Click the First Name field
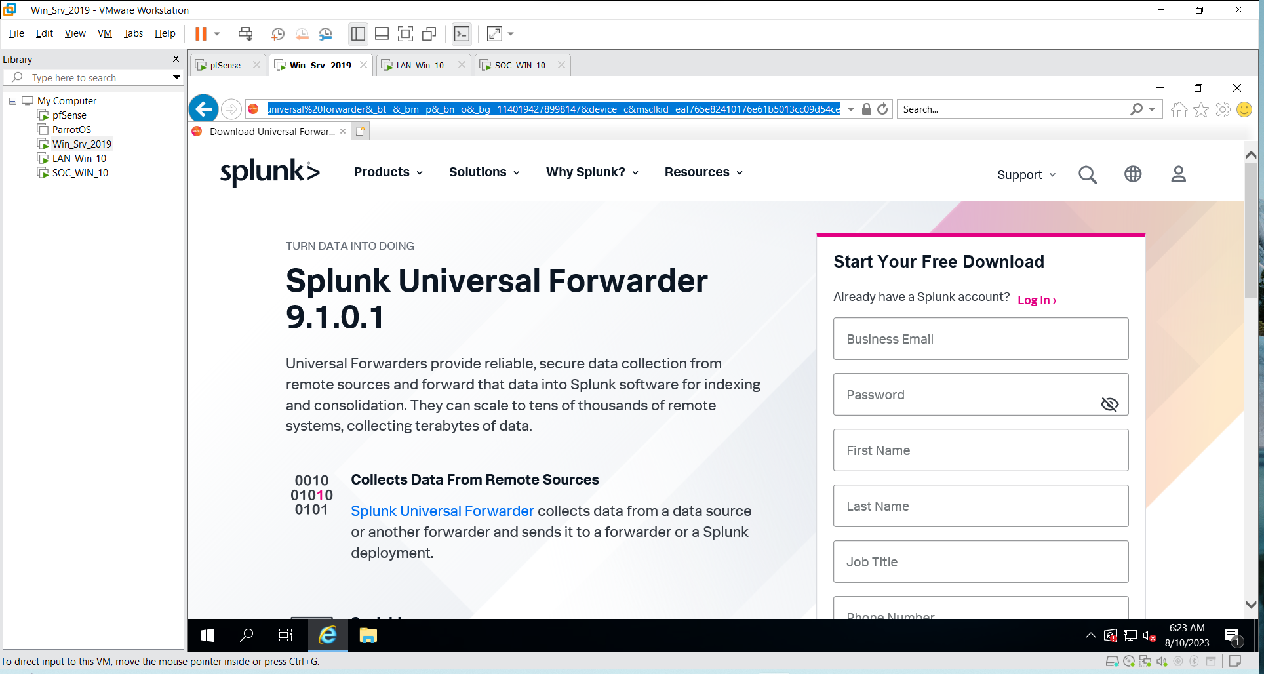Screen dimensions: 1264x674 pos(980,450)
